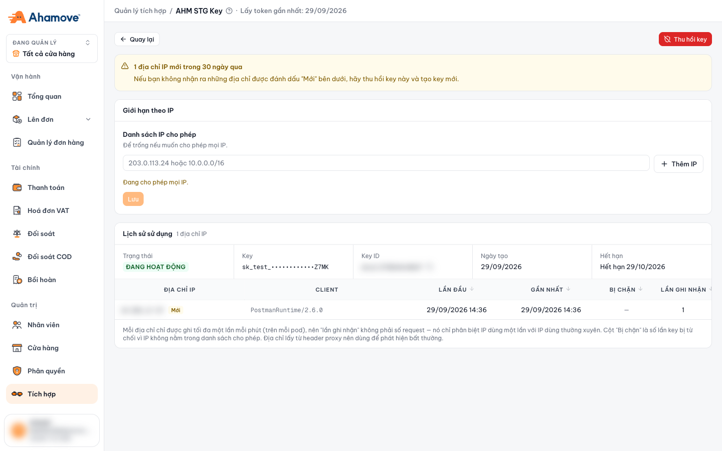The image size is (722, 451).
Task: Click help icon beside AHM STG Key
Action: coord(229,11)
